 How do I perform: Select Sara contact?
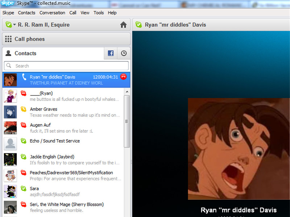point(63,191)
